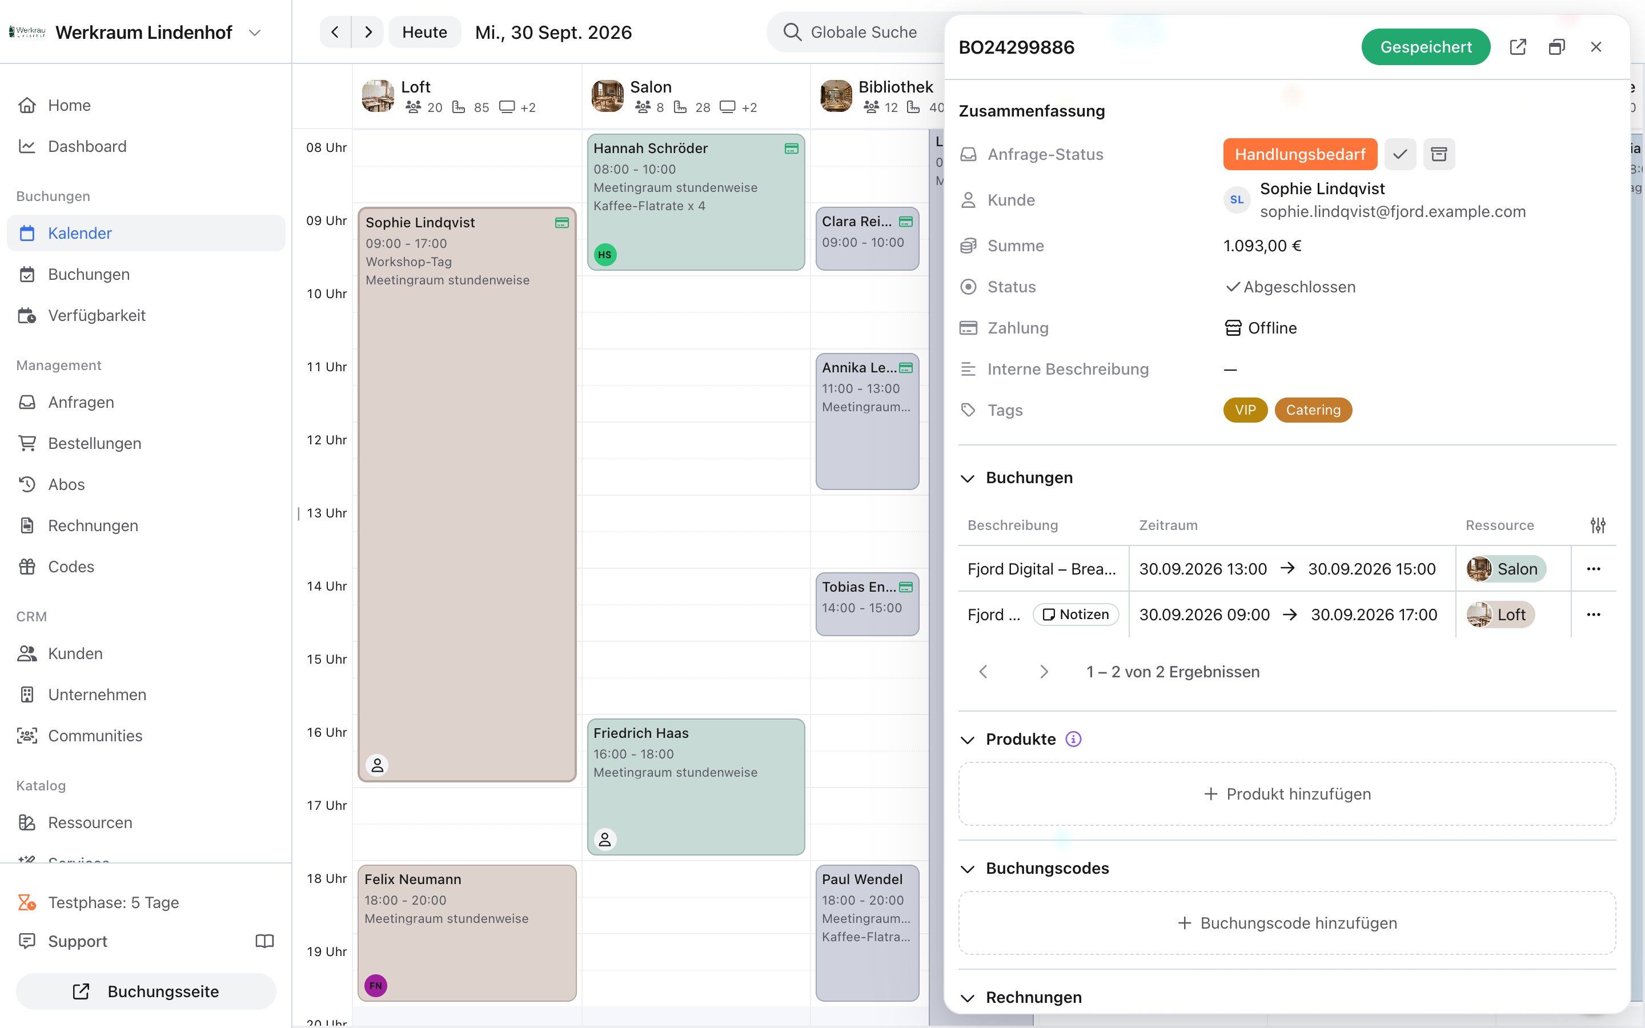Archive the request via archive icon
The image size is (1645, 1028).
click(1439, 154)
